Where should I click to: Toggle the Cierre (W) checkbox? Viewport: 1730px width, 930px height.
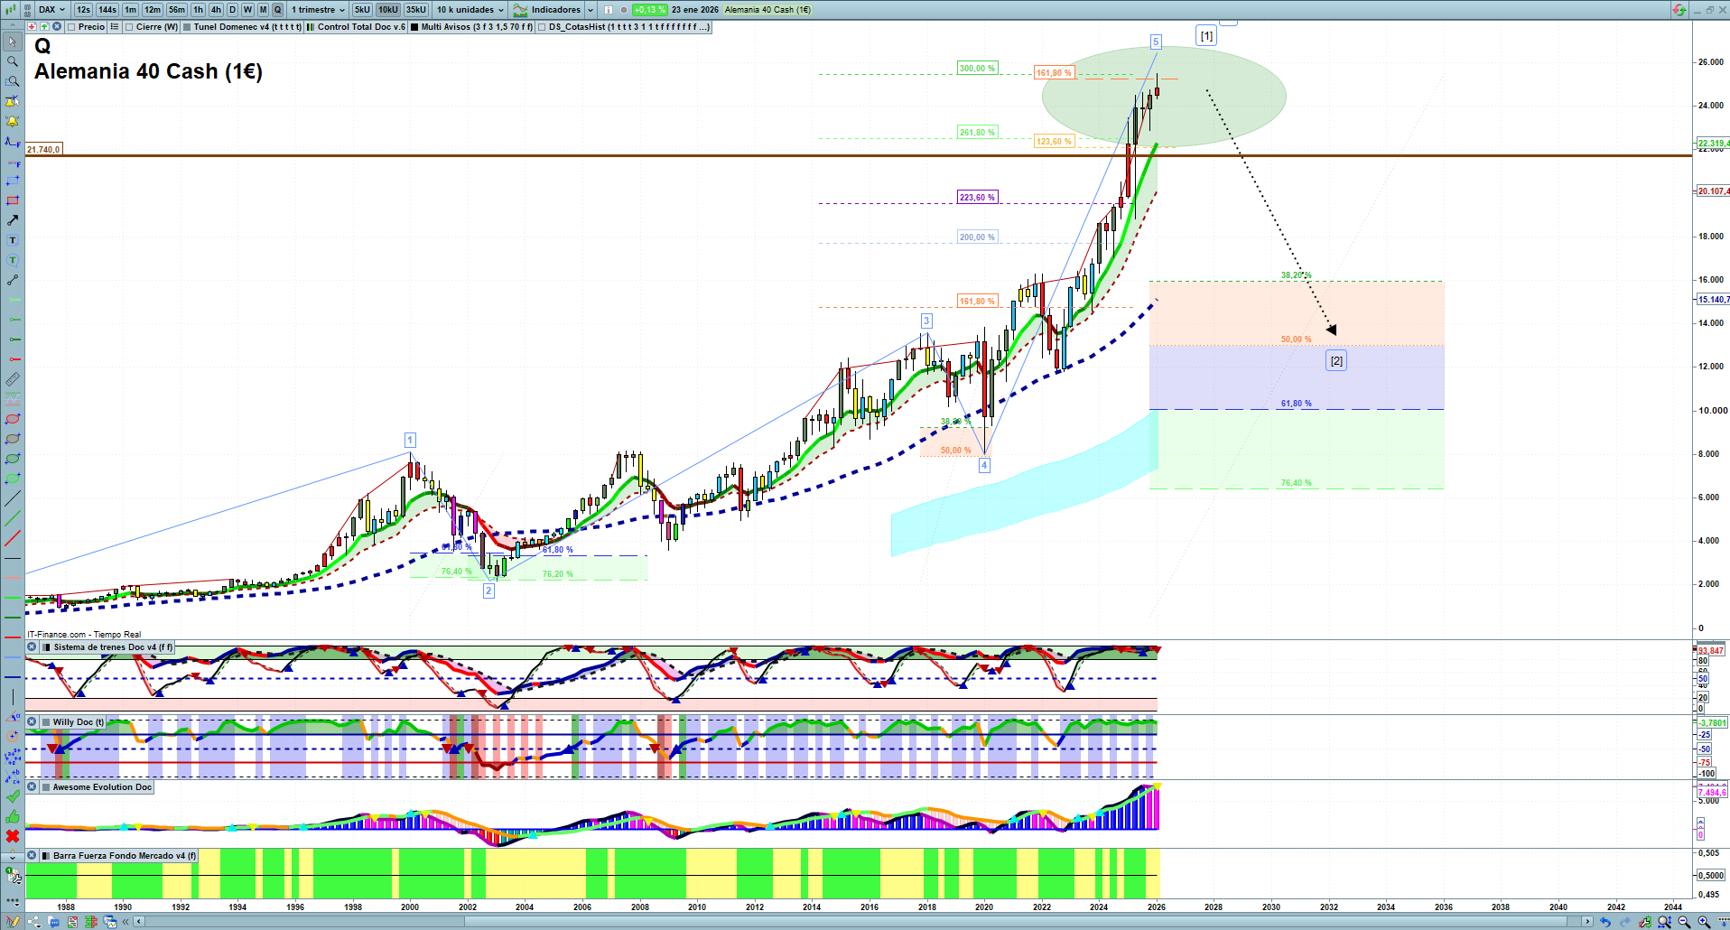point(129,27)
